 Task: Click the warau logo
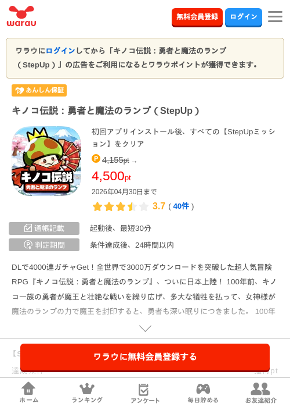(x=21, y=16)
